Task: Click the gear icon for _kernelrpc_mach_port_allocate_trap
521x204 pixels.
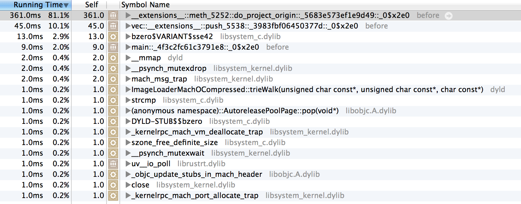Action: click(113, 195)
